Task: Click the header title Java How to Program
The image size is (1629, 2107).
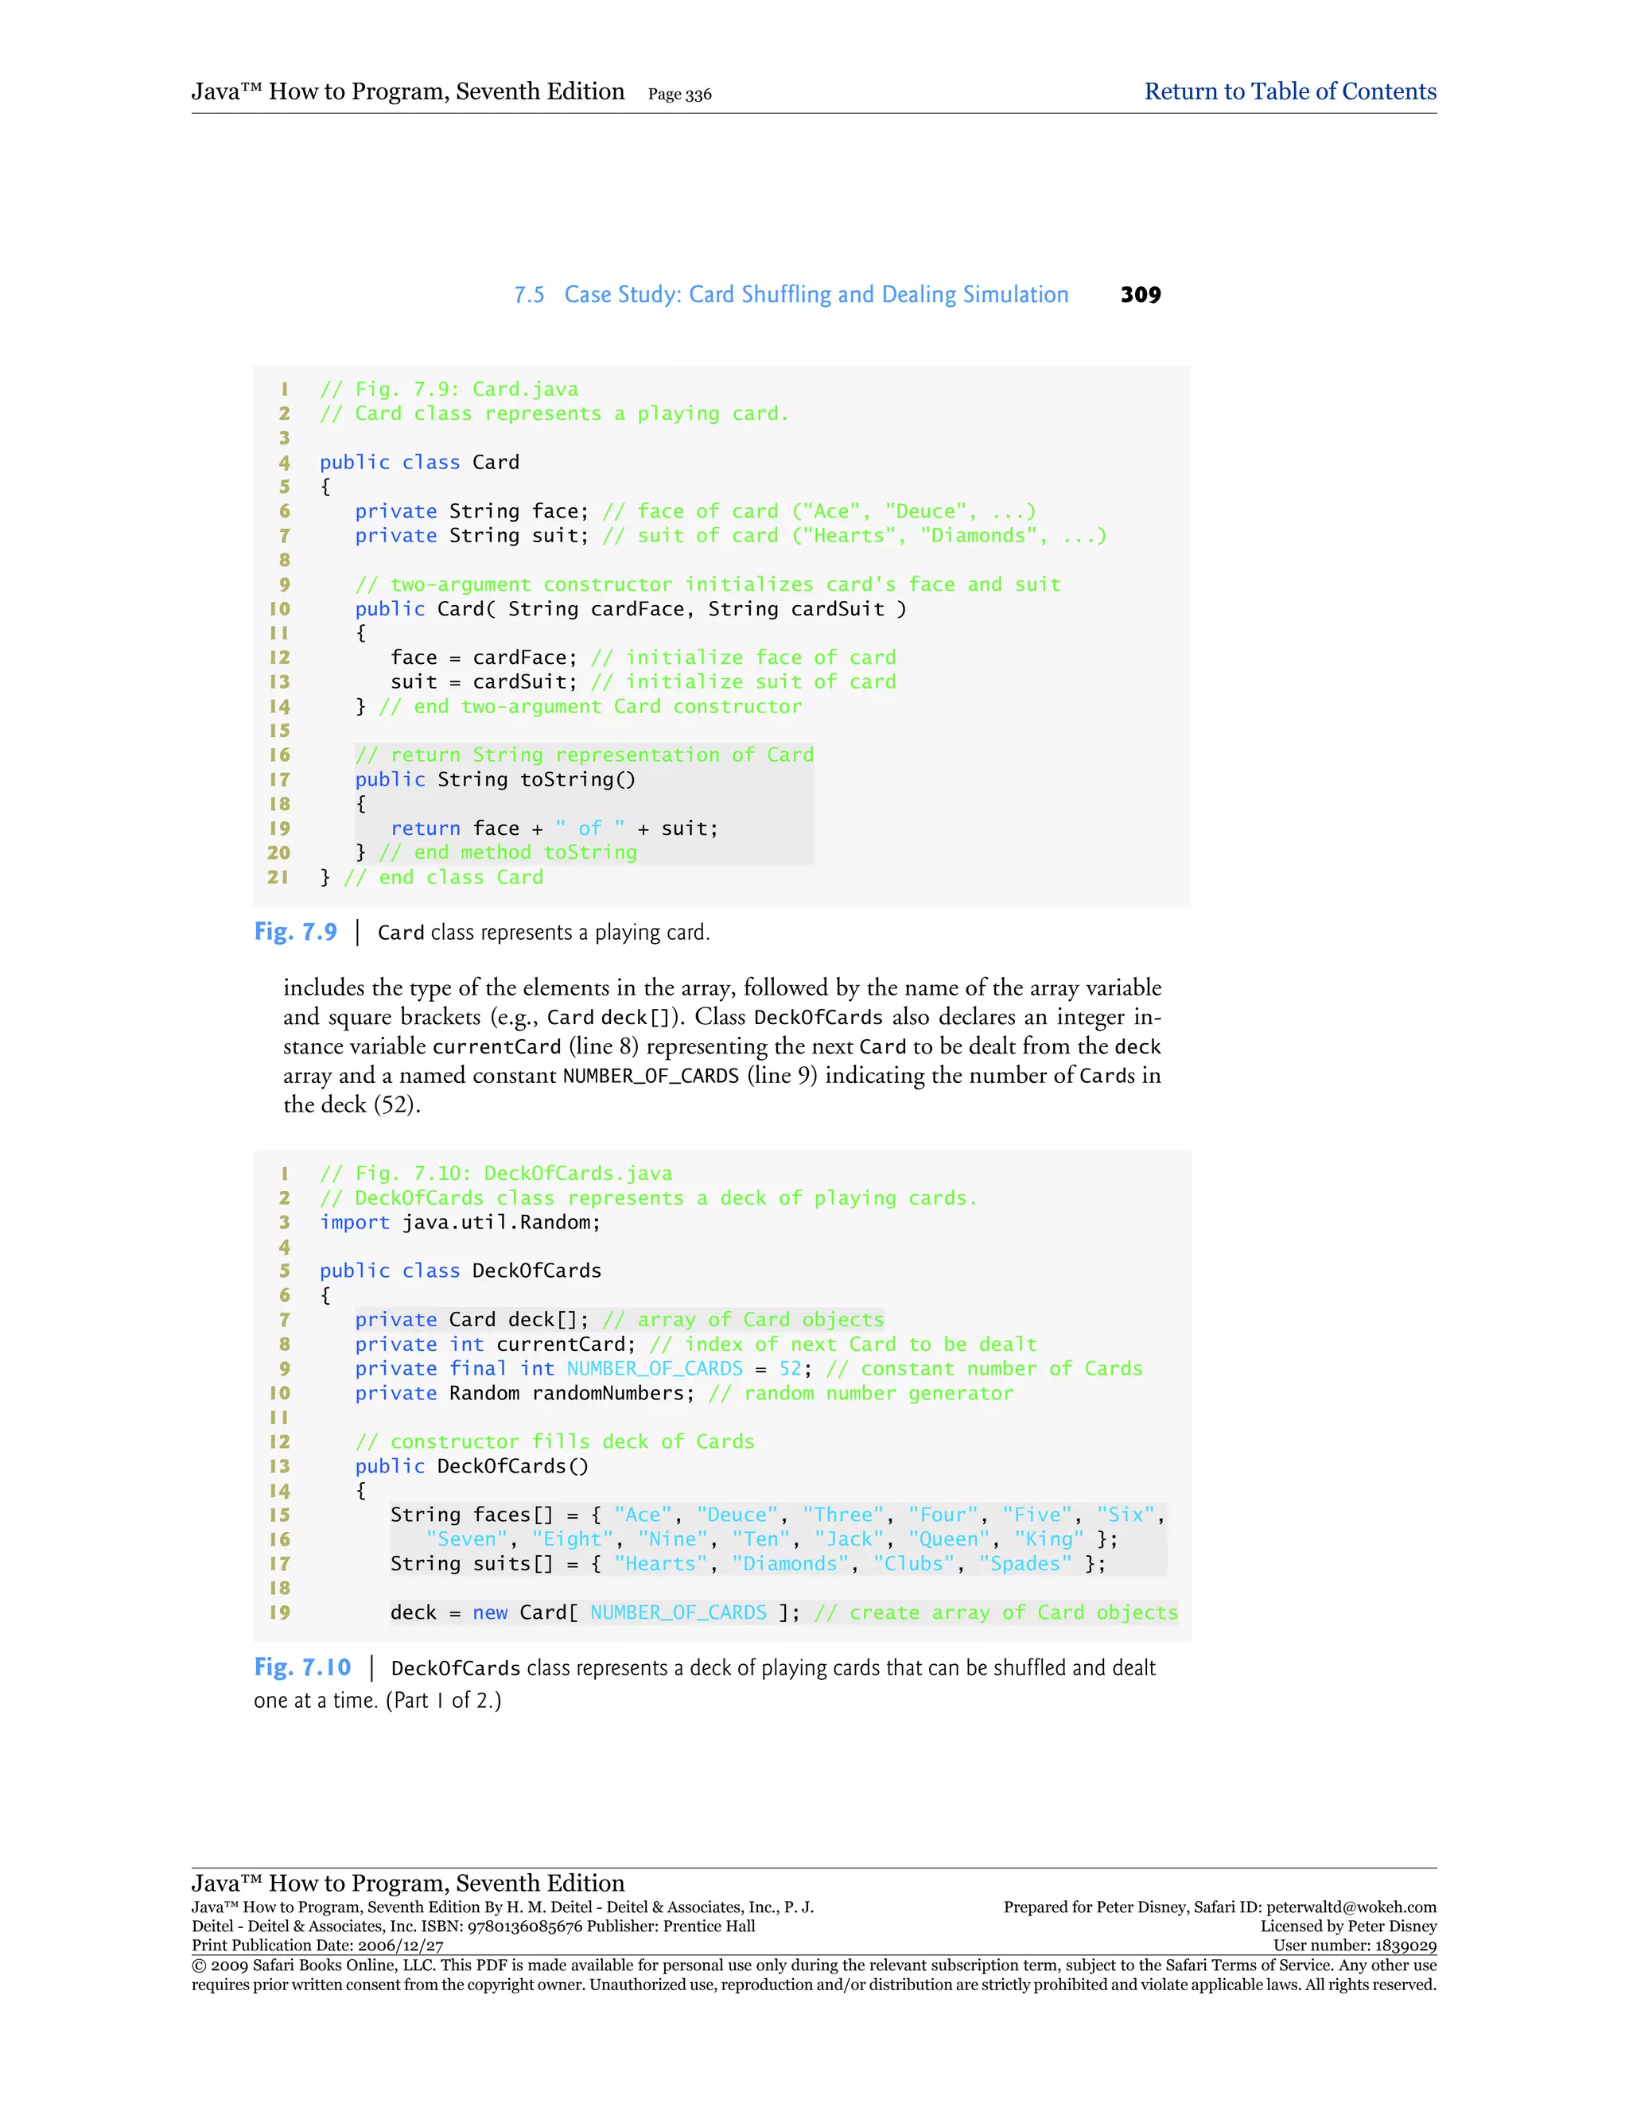Action: tap(407, 91)
